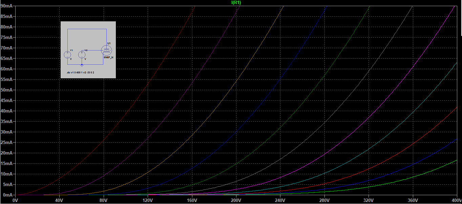This screenshot has width=462, height=204.
Task: Click the 35mA axis label
Action: point(6,121)
